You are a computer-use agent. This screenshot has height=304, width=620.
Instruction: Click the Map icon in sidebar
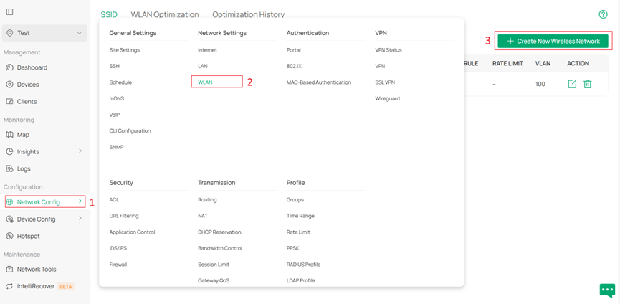coord(10,135)
